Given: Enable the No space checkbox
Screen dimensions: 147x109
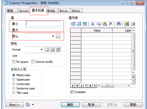Looking at the screenshot, I should point(14,62).
